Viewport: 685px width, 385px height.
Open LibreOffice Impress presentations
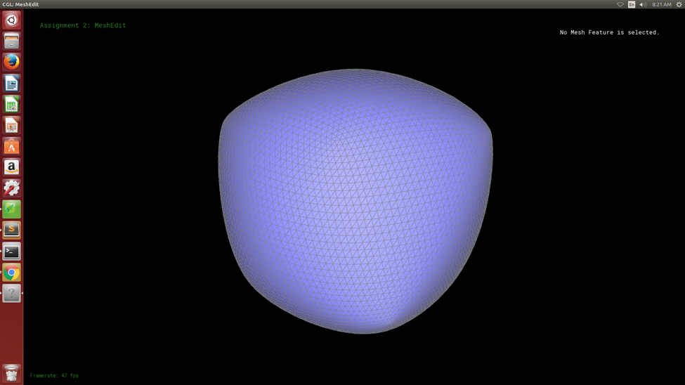(x=11, y=125)
